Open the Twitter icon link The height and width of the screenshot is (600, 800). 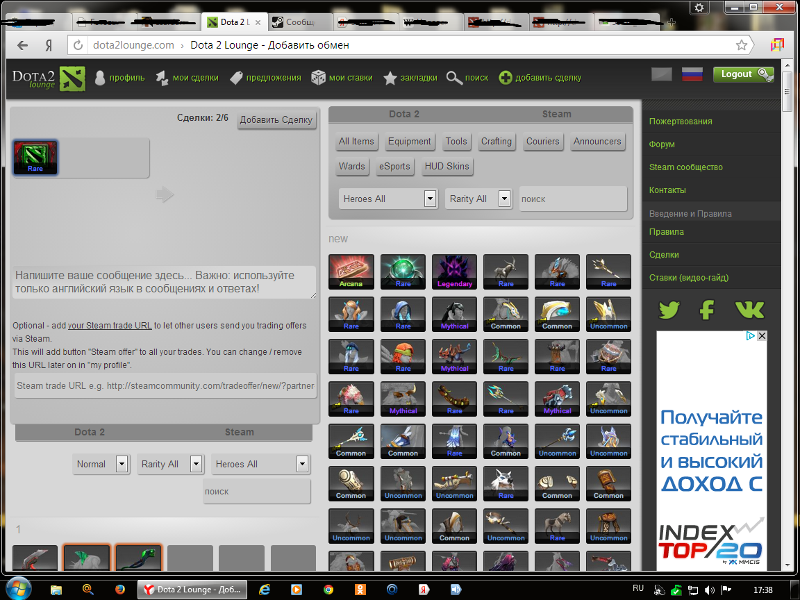pyautogui.click(x=669, y=310)
